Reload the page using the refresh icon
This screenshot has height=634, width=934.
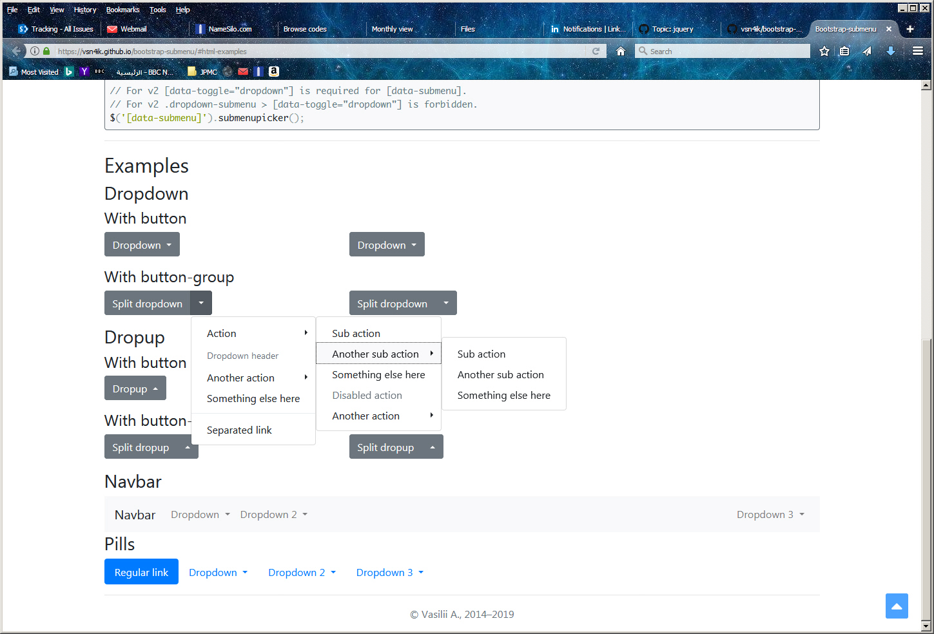(x=596, y=52)
